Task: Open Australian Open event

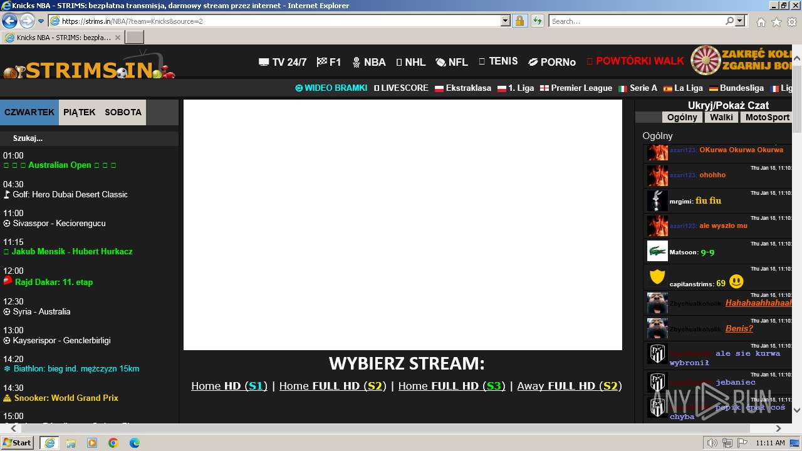Action: click(x=60, y=165)
